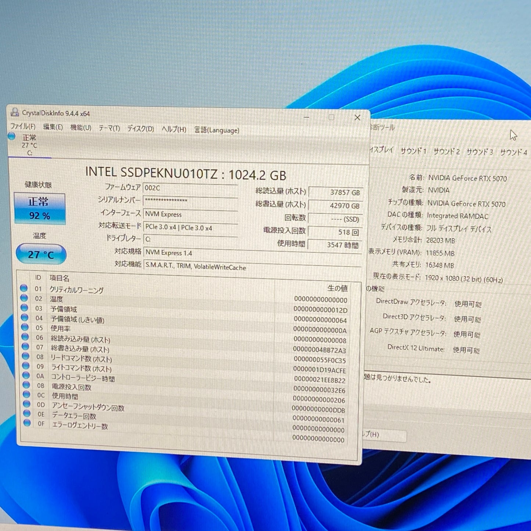Open the 機能(U) menu
This screenshot has height=531, width=531.
click(81, 128)
